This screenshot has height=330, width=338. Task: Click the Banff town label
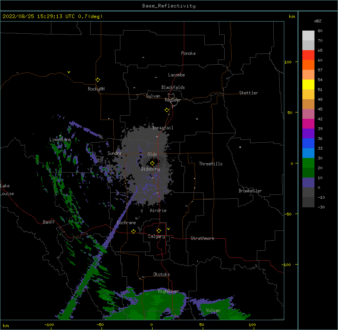[49, 222]
